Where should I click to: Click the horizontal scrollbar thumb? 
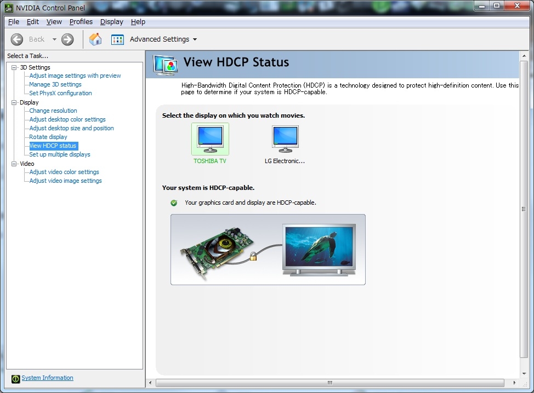click(x=330, y=383)
